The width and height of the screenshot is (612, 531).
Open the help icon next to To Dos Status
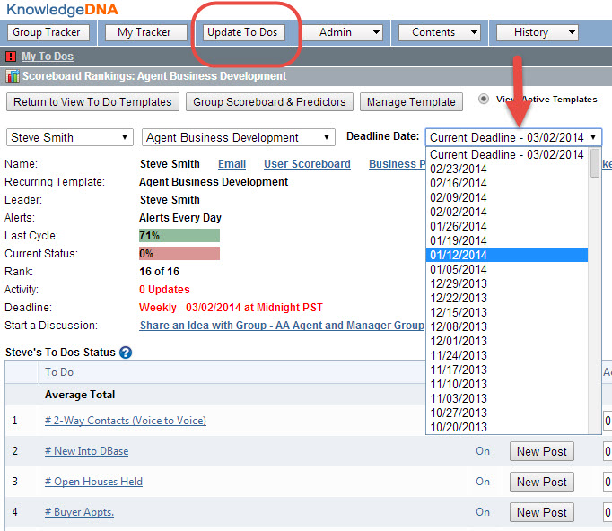[126, 353]
